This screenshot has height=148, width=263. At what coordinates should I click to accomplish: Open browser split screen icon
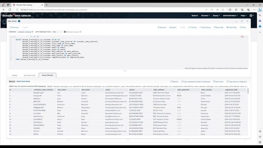(230, 10)
